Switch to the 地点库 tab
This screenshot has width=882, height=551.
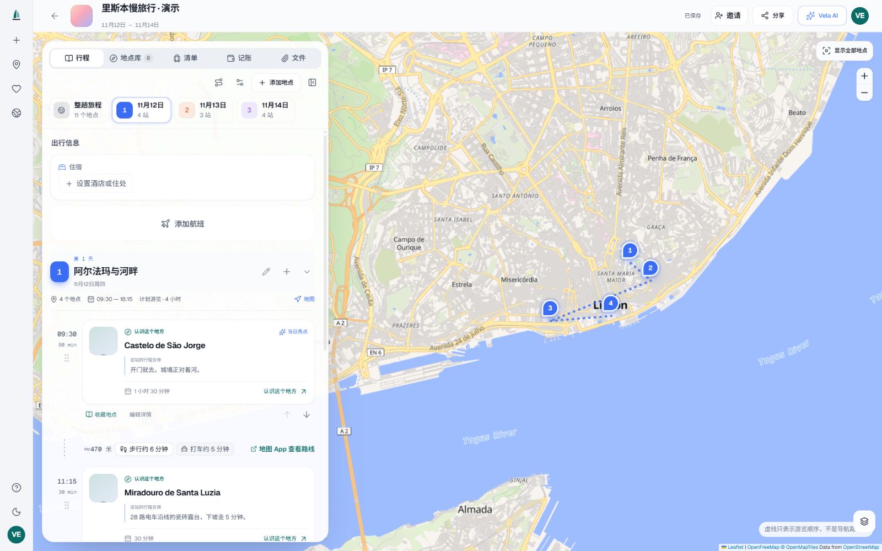tap(131, 58)
